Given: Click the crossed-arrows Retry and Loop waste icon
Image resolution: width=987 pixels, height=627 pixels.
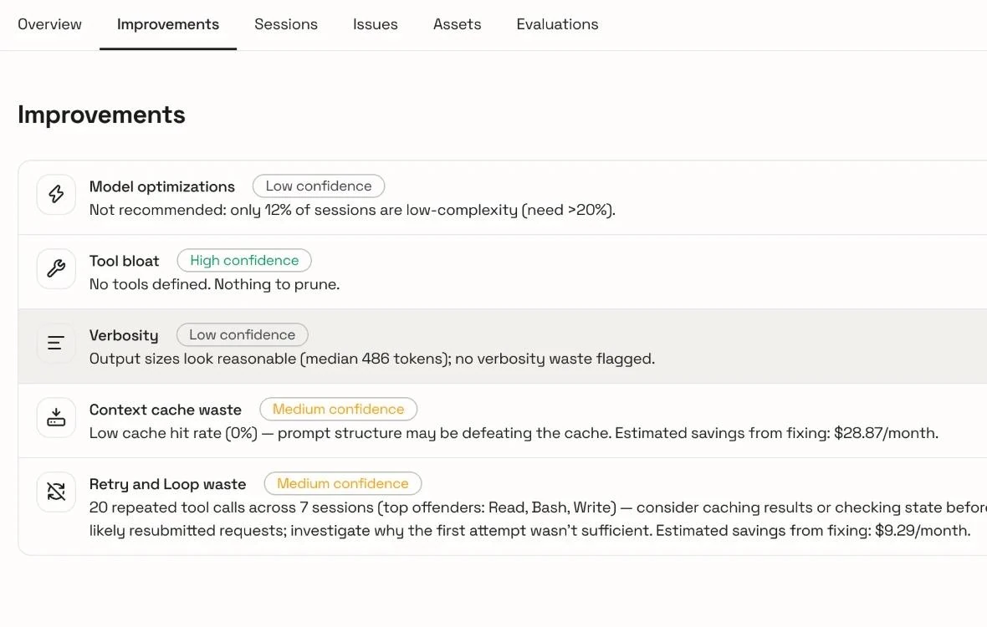Looking at the screenshot, I should pos(56,492).
